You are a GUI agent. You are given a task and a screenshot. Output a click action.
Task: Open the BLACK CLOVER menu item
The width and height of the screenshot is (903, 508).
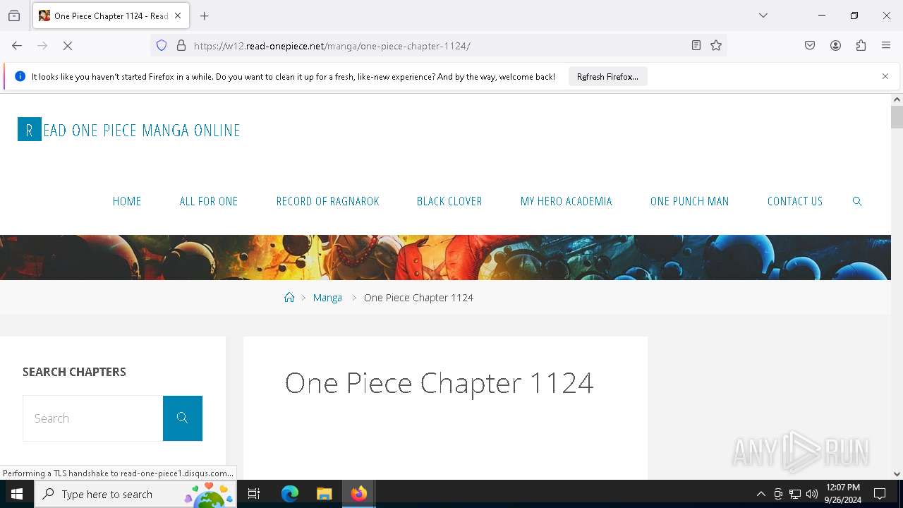(449, 201)
